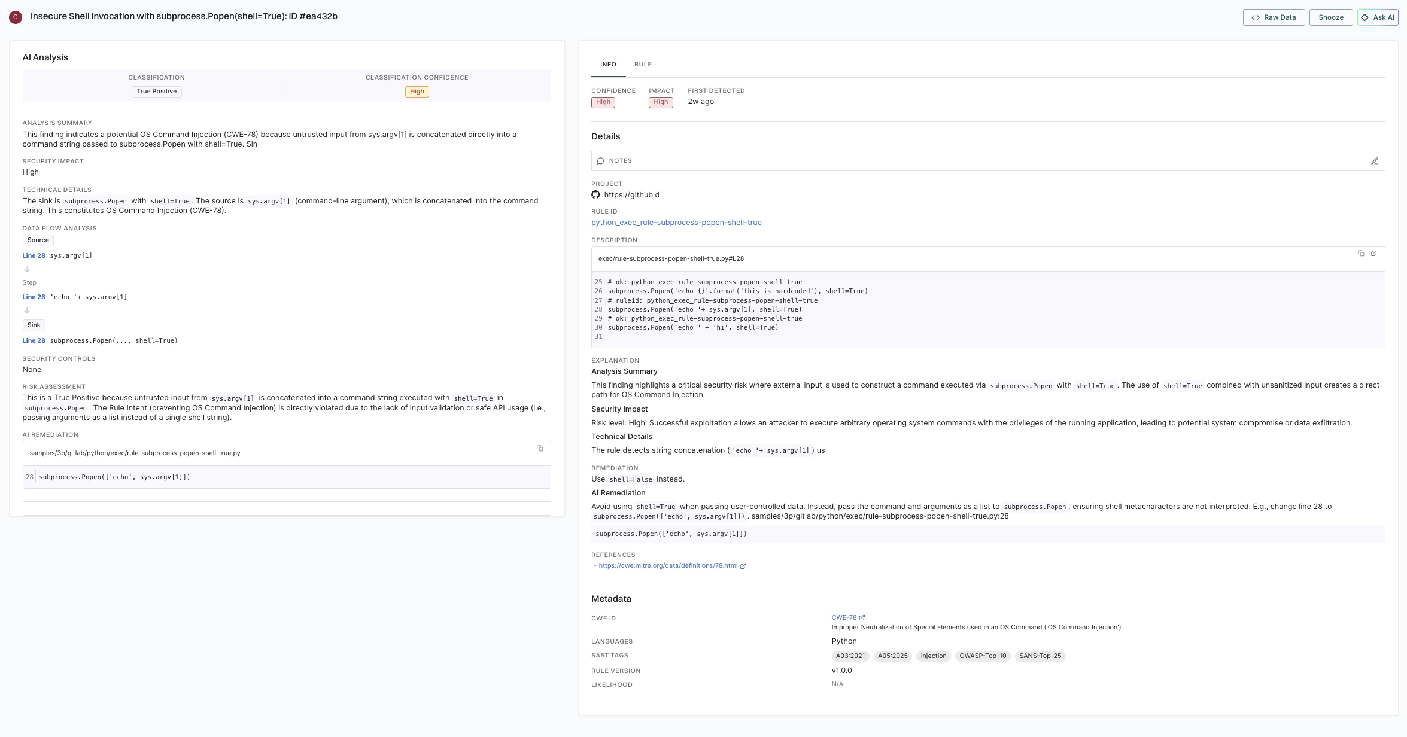The width and height of the screenshot is (1407, 737).
Task: Click the GitHub project icon
Action: pos(595,194)
